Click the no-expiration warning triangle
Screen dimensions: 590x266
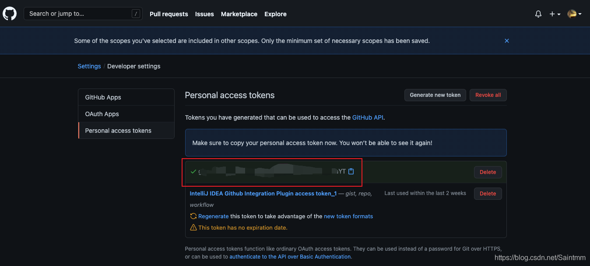click(x=193, y=227)
